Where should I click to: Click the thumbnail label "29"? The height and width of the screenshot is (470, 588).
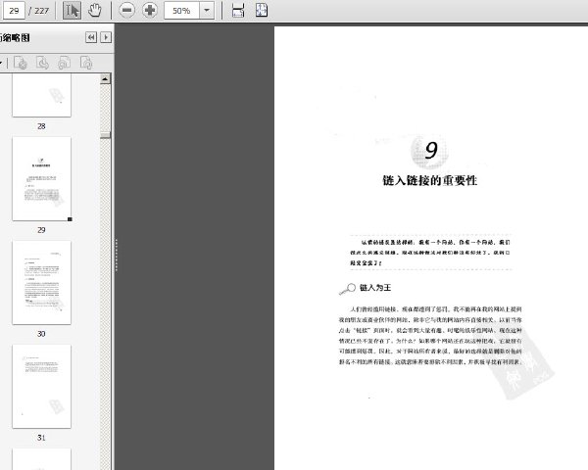pyautogui.click(x=41, y=230)
